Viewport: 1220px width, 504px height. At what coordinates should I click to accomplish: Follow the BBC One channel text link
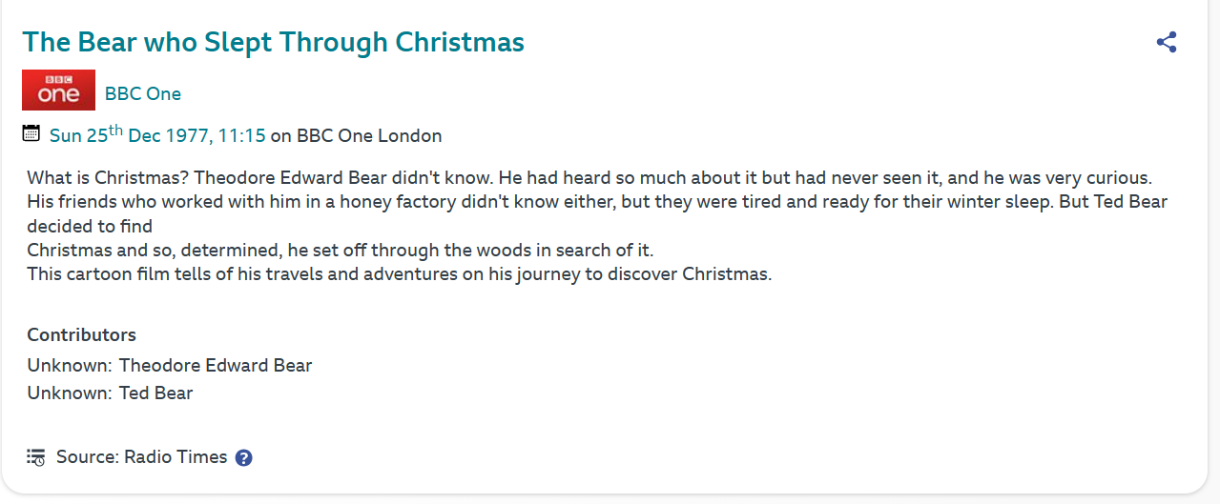click(x=143, y=93)
